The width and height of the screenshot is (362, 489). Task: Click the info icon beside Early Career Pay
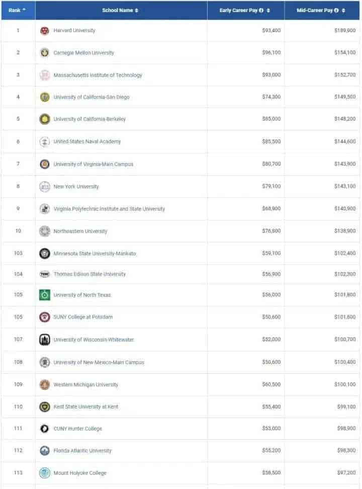(261, 10)
